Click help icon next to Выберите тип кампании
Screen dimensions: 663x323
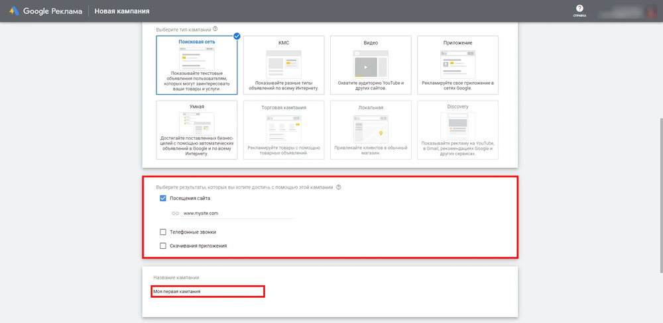[x=215, y=29]
